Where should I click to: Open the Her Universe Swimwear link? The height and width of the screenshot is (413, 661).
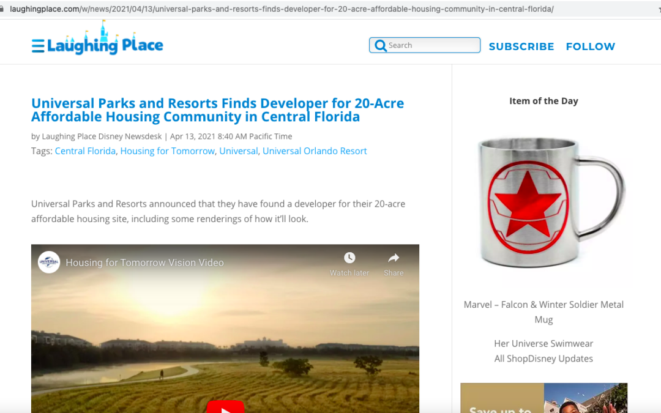543,343
